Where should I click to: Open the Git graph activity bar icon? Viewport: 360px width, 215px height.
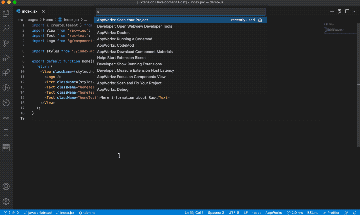coord(6,88)
